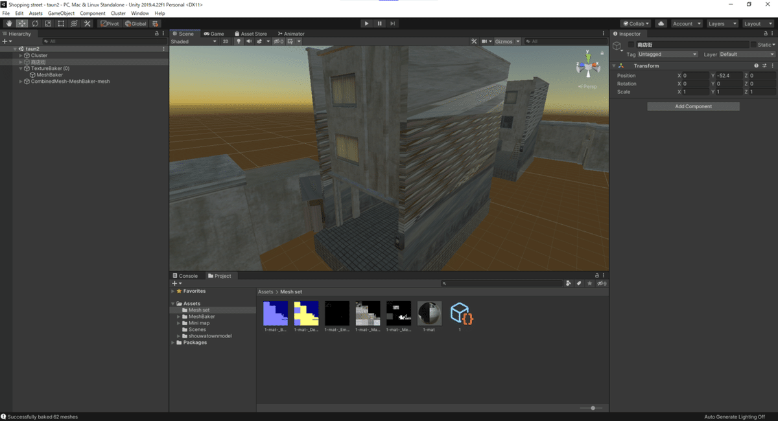Enable the Static checkbox
The width and height of the screenshot is (778, 421).
point(753,45)
